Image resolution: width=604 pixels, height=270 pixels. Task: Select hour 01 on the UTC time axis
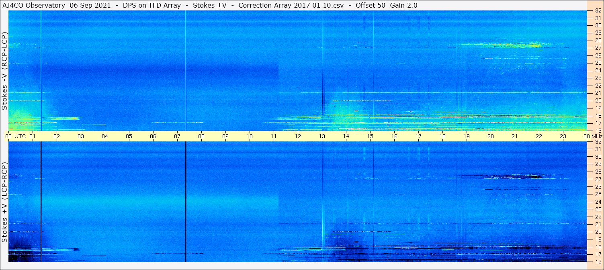(33, 136)
